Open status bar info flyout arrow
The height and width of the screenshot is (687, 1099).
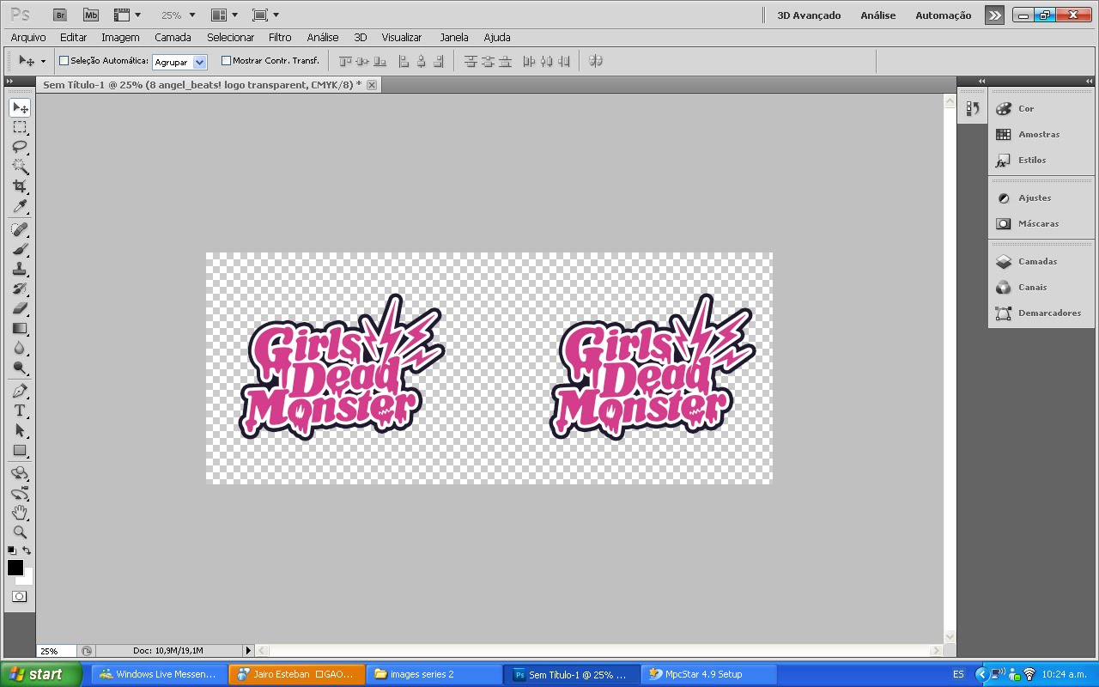[x=249, y=651]
